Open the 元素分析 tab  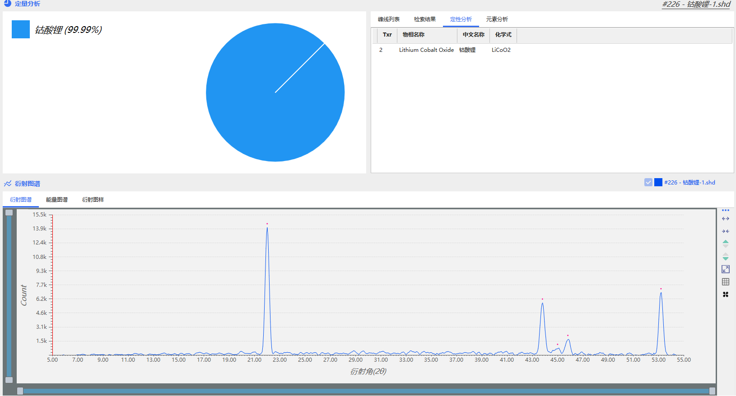point(497,19)
